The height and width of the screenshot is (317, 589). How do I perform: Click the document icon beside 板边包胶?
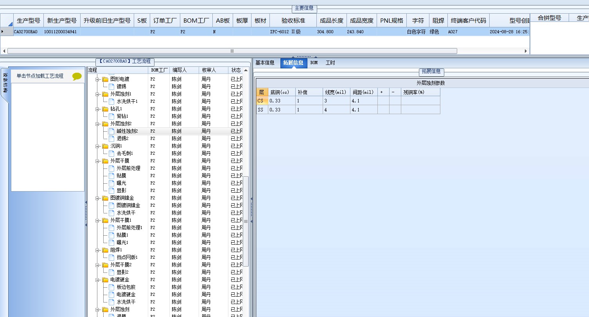(112, 287)
